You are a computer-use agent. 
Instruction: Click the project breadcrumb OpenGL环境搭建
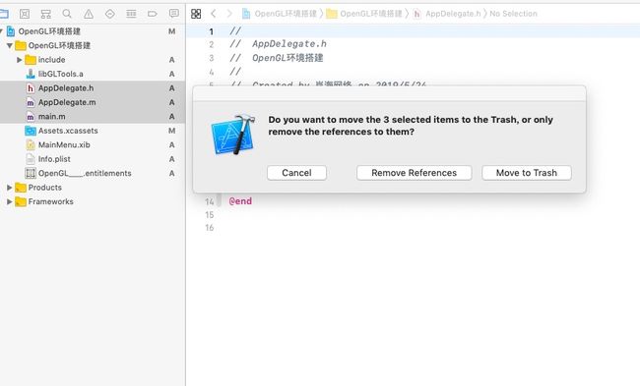tap(280, 14)
